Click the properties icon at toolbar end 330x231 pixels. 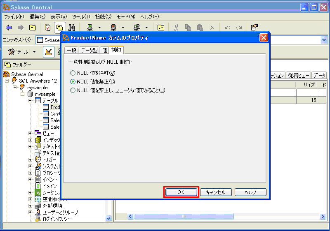point(255,28)
